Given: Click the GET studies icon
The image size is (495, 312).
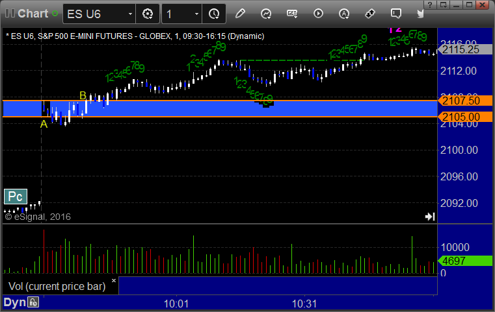Looking at the screenshot, I should coord(292,14).
